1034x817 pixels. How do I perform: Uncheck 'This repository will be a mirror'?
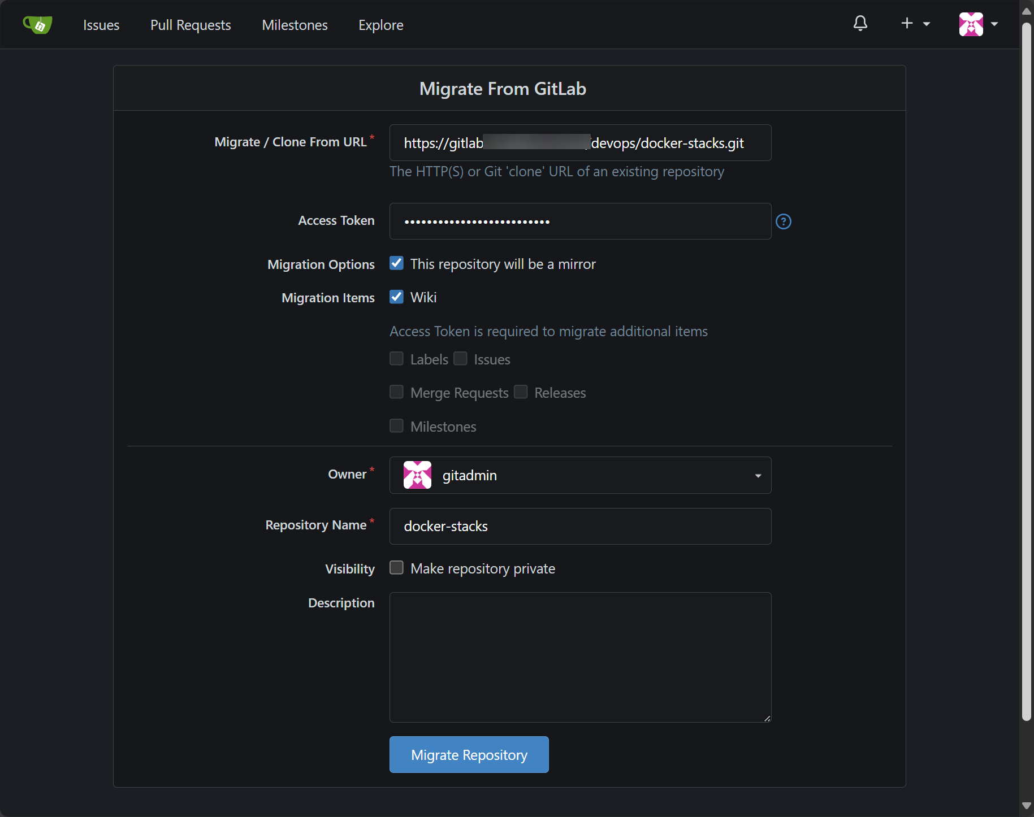click(397, 263)
